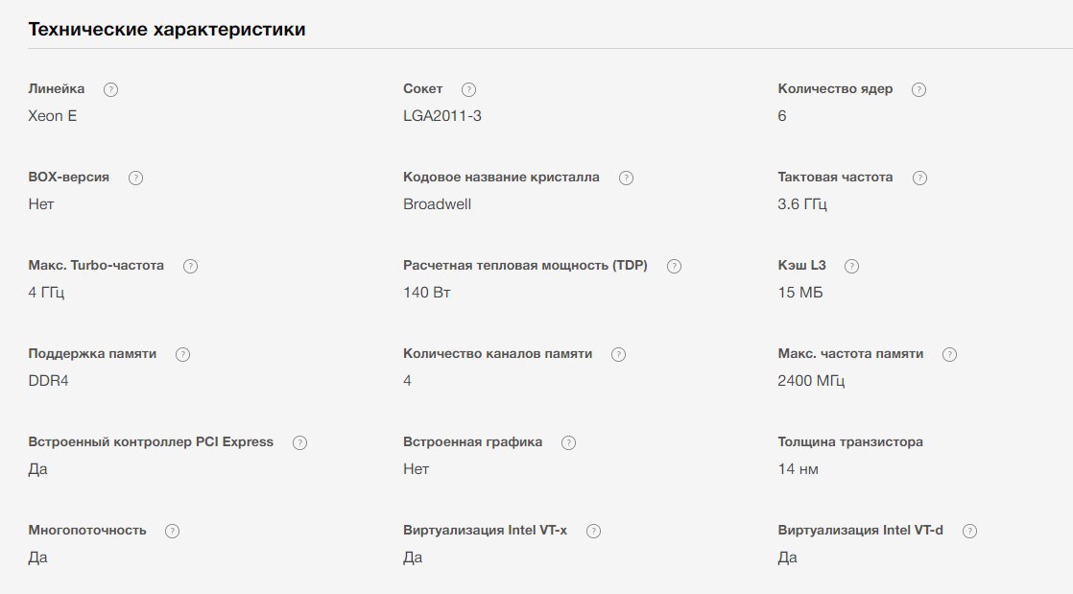Show info for Макс. частота памяти
Image resolution: width=1073 pixels, height=594 pixels.
tap(950, 354)
